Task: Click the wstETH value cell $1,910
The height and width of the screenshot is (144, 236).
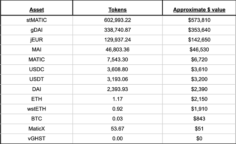Action: click(199, 109)
